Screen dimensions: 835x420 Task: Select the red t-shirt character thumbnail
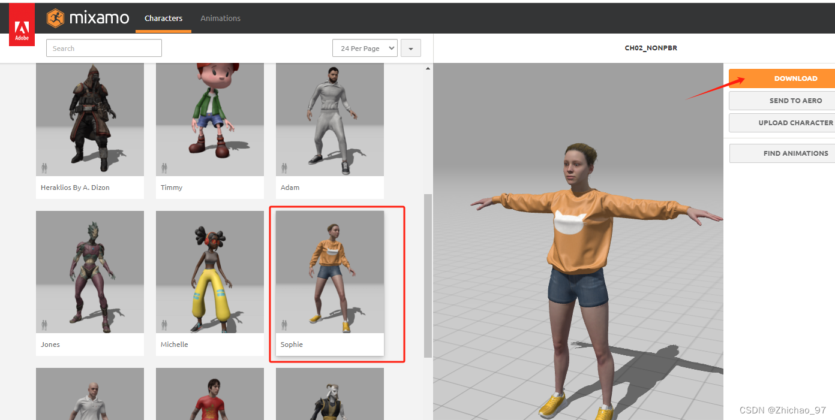pyautogui.click(x=210, y=394)
